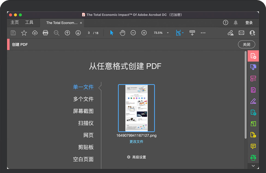Select 多个文件 from the source list
Image resolution: width=266 pixels, height=173 pixels.
[83, 99]
